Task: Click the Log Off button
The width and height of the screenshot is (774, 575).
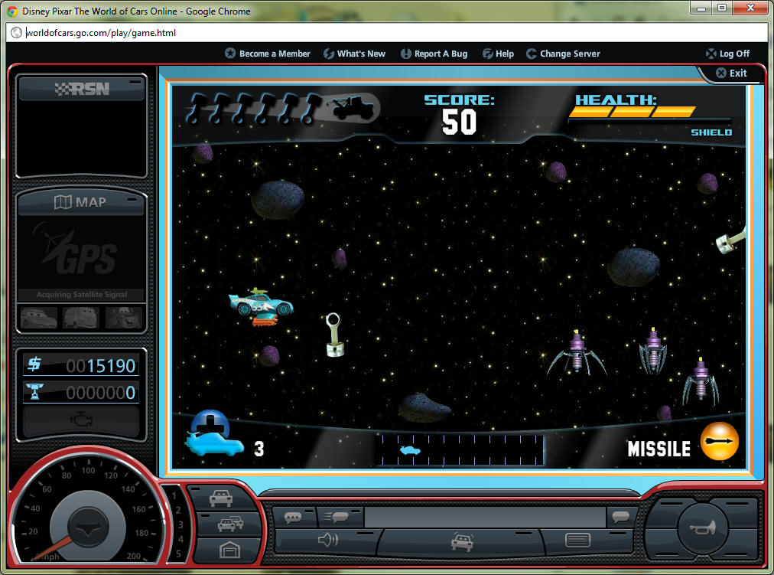Action: tap(727, 54)
